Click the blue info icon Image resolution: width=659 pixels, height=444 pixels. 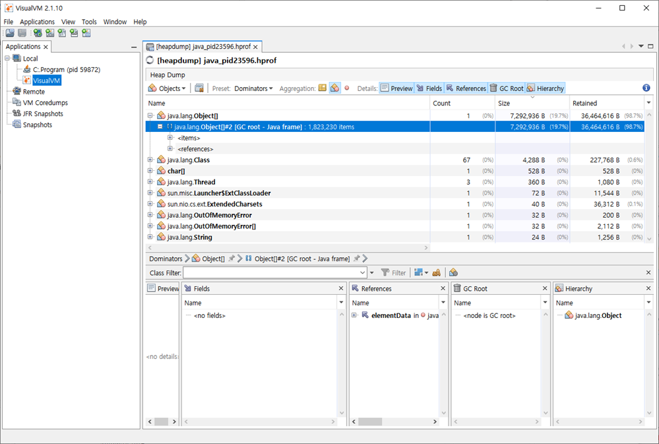pyautogui.click(x=646, y=88)
